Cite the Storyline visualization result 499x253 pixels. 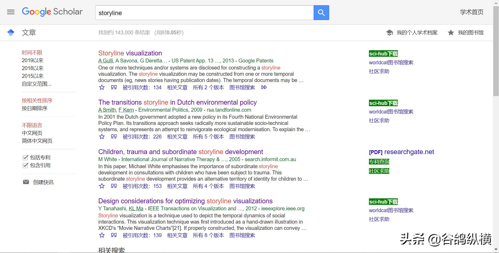114,87
